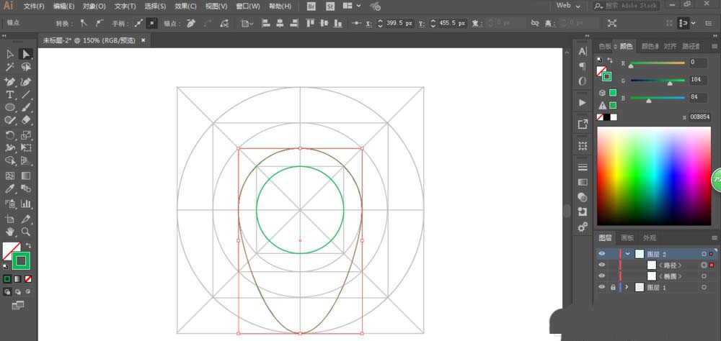Choose the Eyedropper tool

pyautogui.click(x=10, y=188)
